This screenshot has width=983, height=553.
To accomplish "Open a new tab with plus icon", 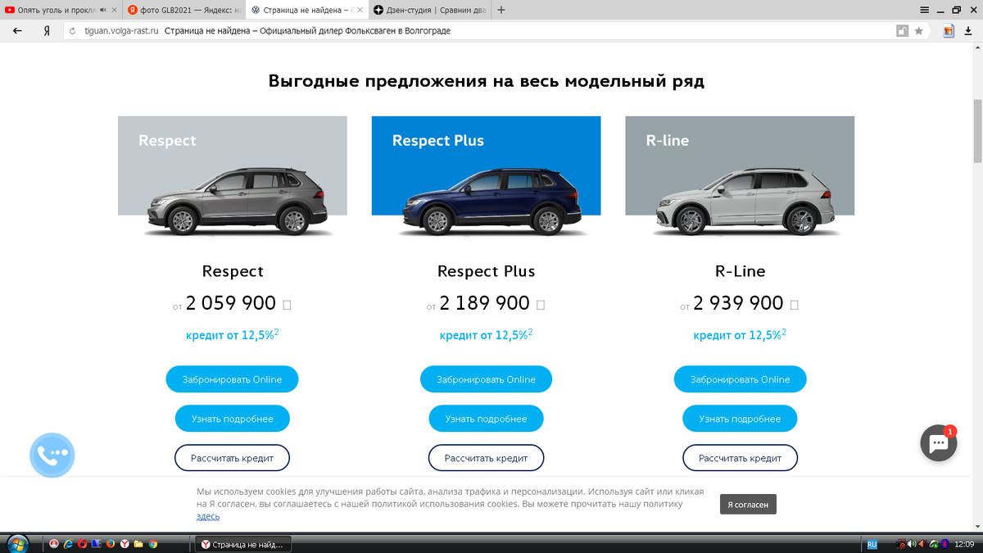I will point(501,10).
